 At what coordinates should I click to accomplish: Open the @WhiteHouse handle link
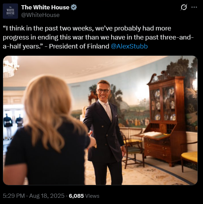(x=40, y=15)
